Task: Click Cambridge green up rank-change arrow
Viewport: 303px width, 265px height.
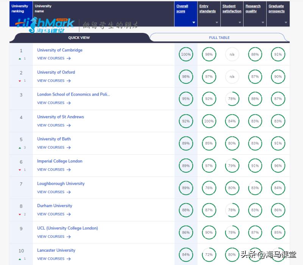Action: coord(20,59)
